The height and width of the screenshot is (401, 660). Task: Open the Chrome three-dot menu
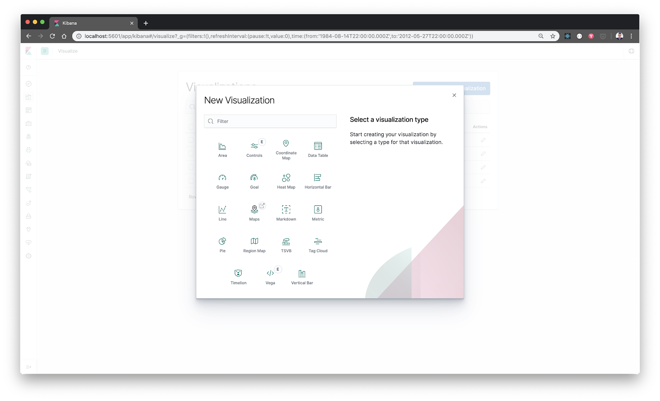[631, 36]
